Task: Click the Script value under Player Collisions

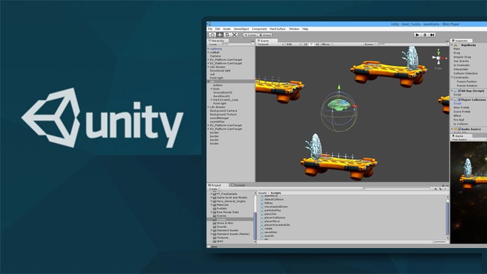Action: pyautogui.click(x=458, y=103)
